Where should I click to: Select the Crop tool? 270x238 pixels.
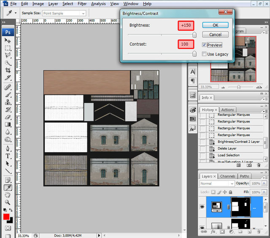[x=8, y=71]
